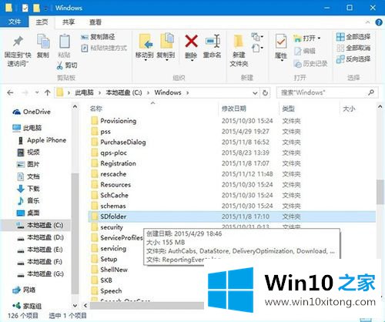385x322 pixels.
Task: Click the Back navigation arrow
Action: coord(10,92)
